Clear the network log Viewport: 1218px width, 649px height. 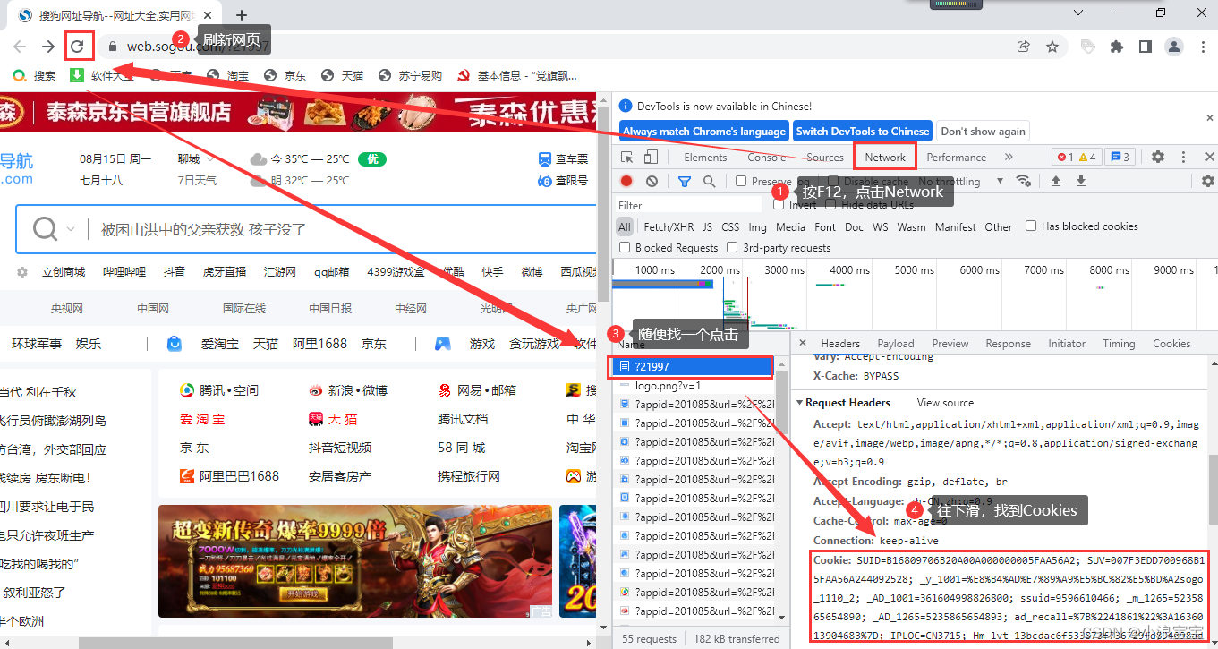[652, 181]
